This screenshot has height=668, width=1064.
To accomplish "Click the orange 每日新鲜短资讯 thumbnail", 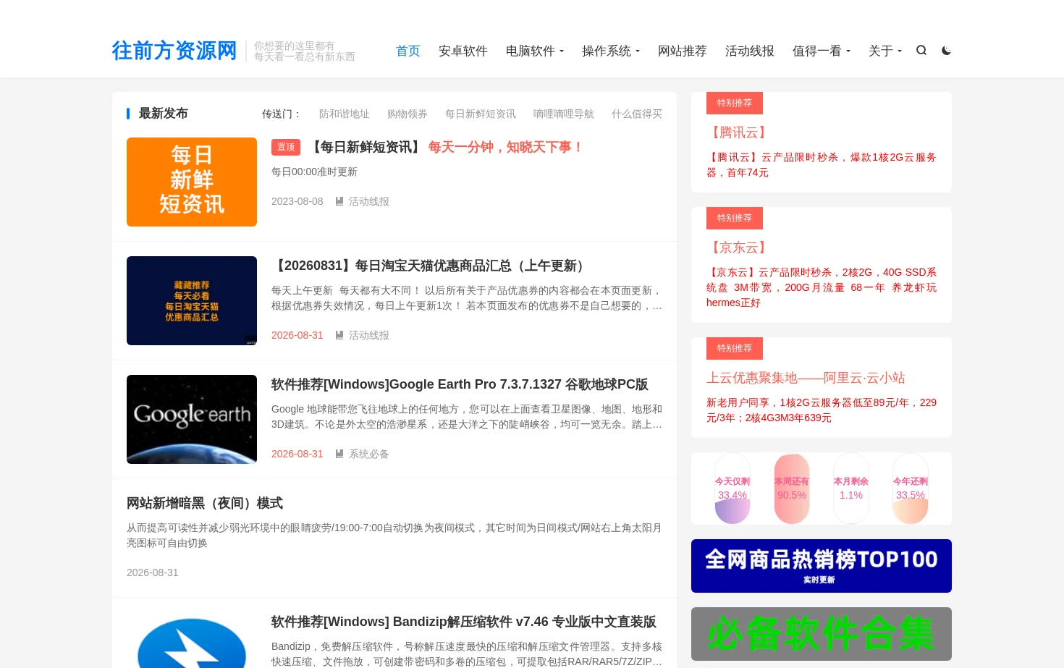I will click(x=192, y=182).
